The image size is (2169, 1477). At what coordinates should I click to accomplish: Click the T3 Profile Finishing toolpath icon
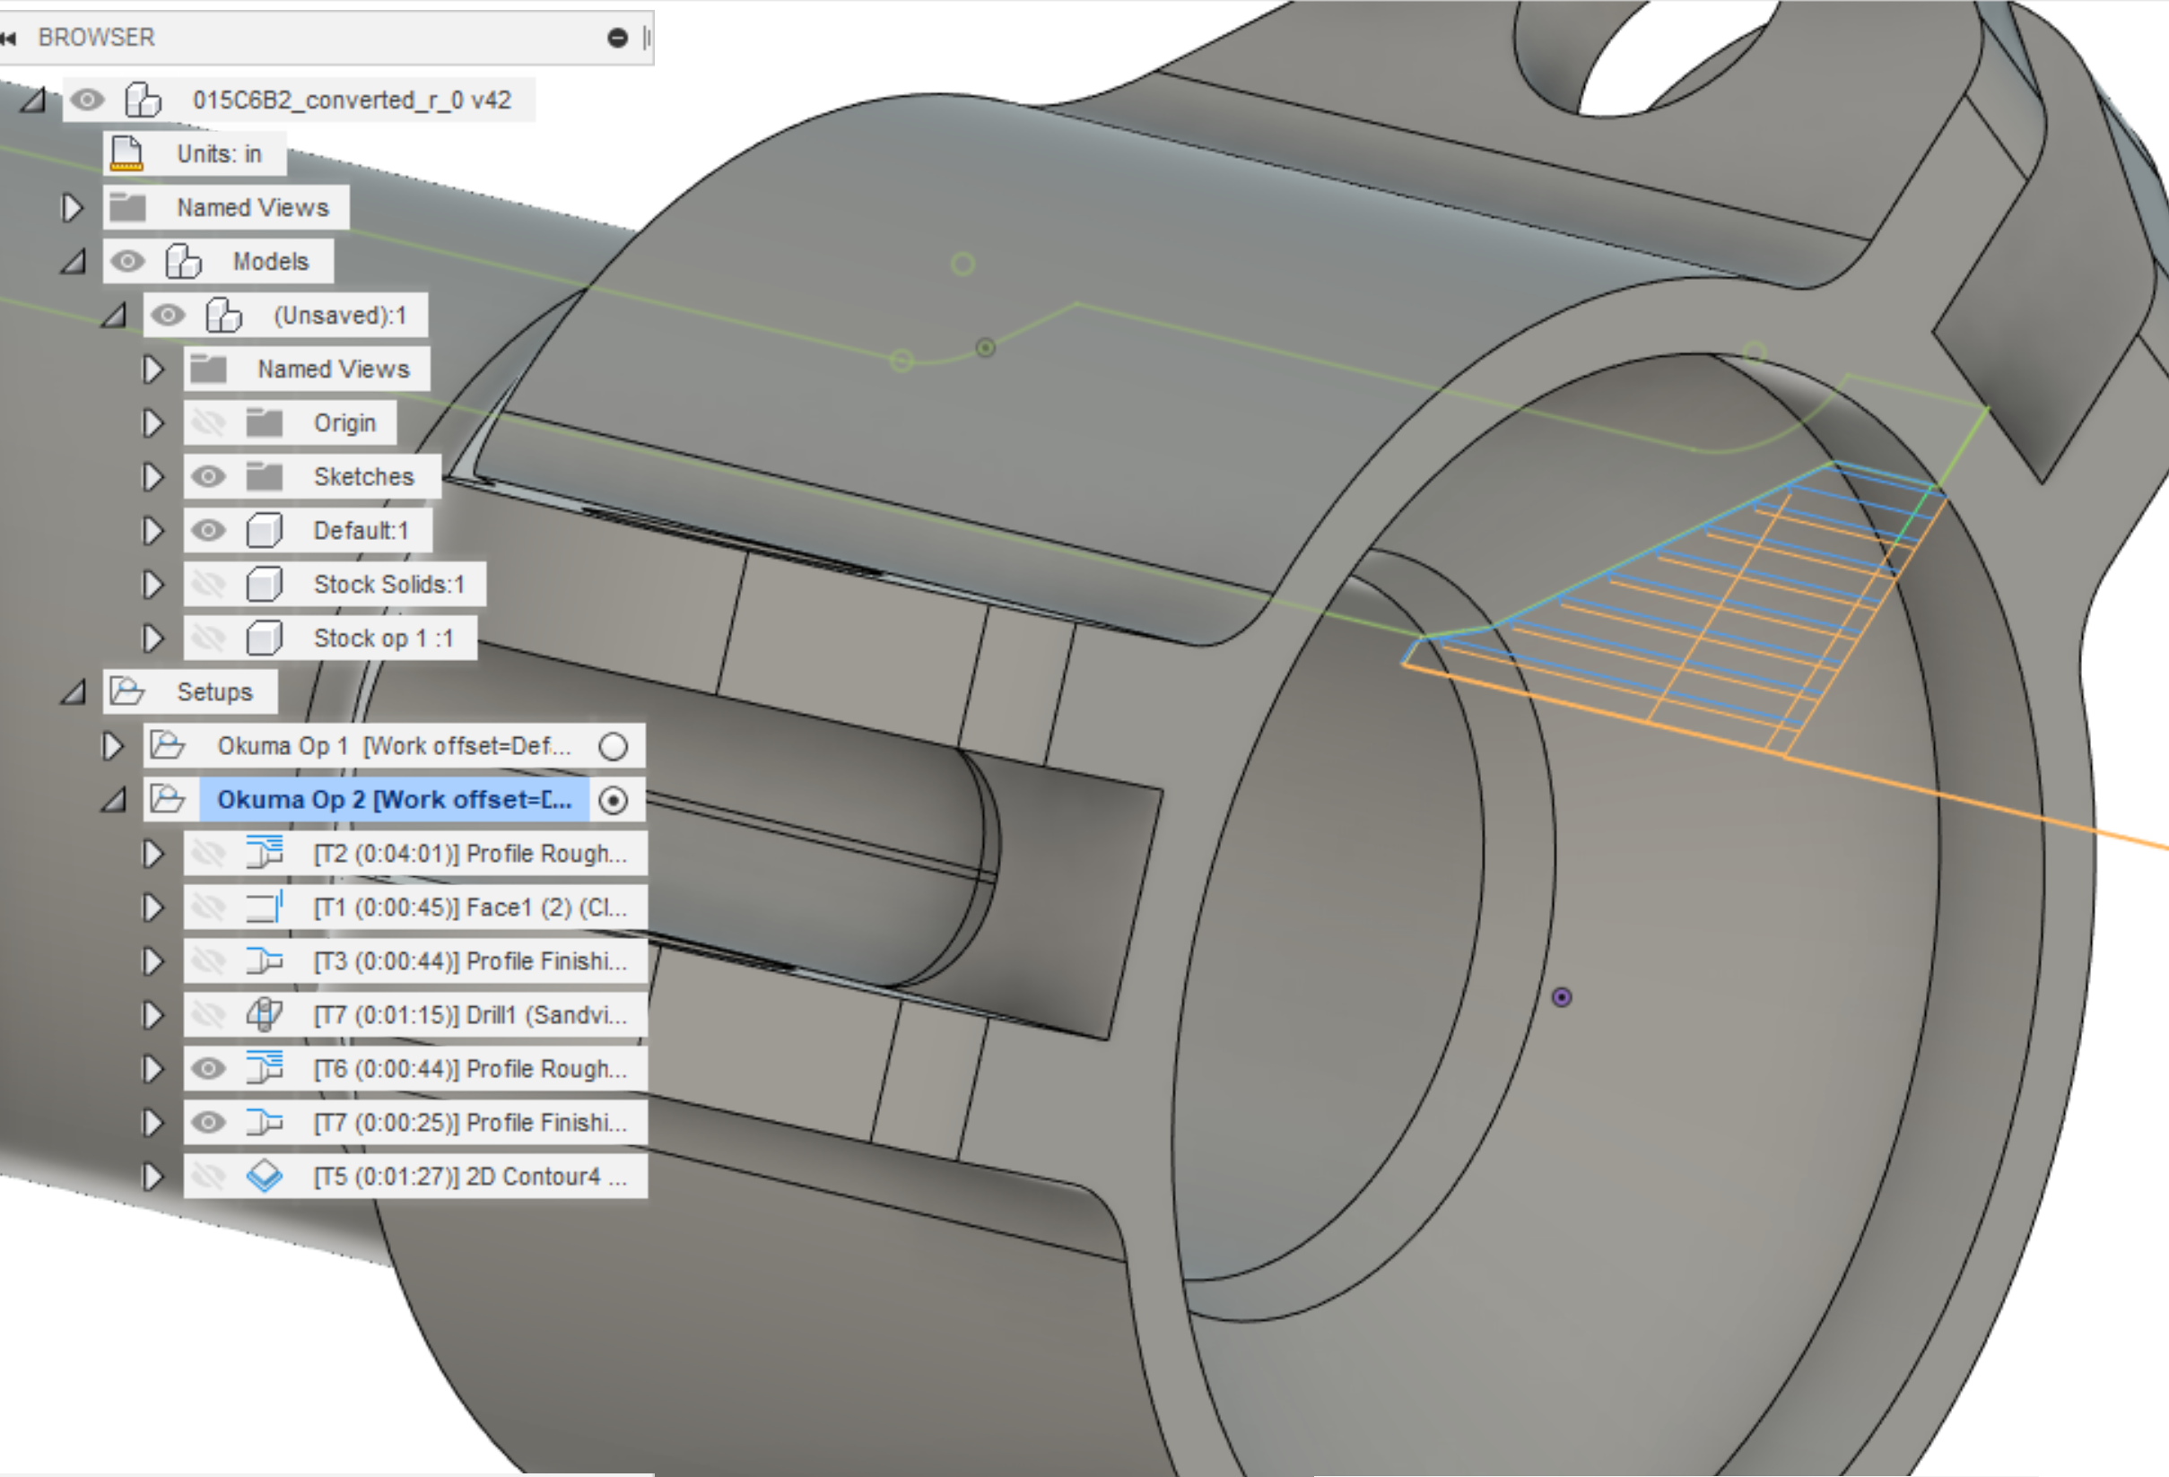coord(267,961)
